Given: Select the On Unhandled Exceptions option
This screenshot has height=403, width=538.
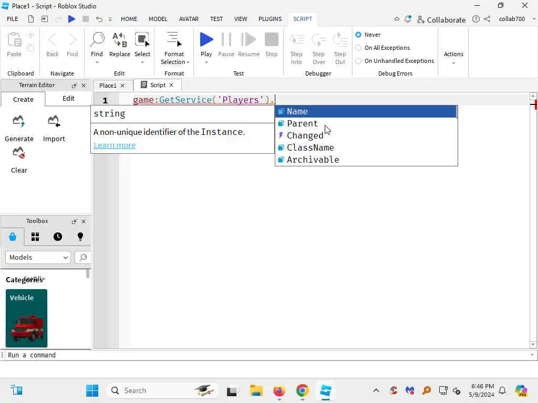Looking at the screenshot, I should coord(395,61).
